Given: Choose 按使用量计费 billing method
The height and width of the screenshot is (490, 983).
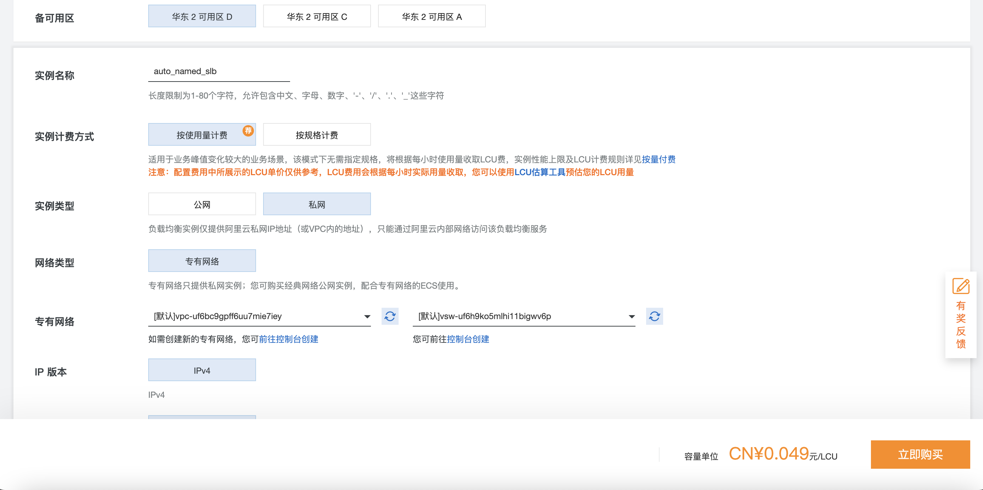Looking at the screenshot, I should coord(202,135).
